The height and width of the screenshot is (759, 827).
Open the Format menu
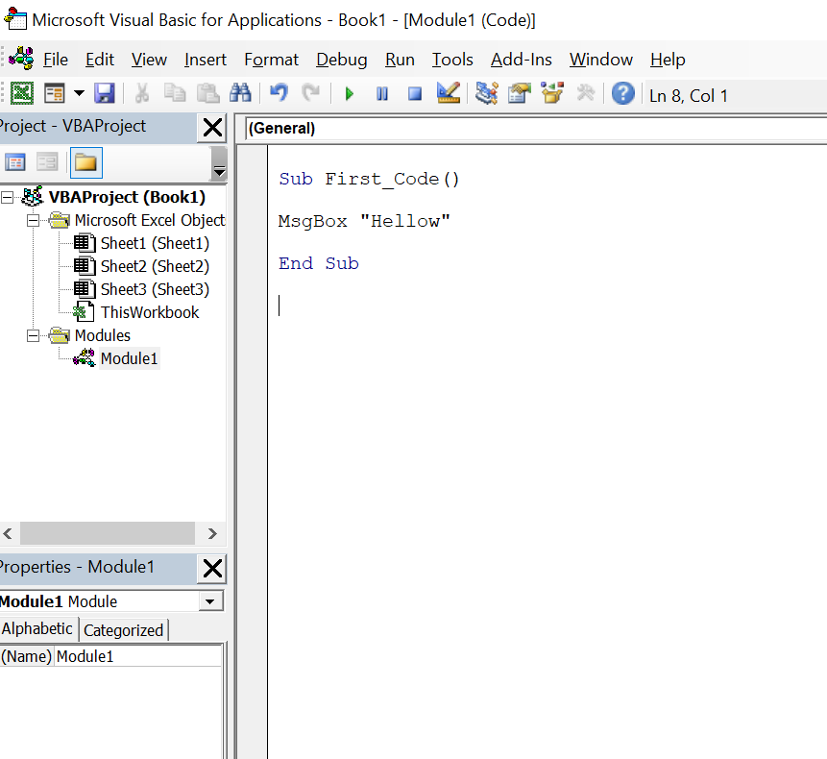coord(271,60)
